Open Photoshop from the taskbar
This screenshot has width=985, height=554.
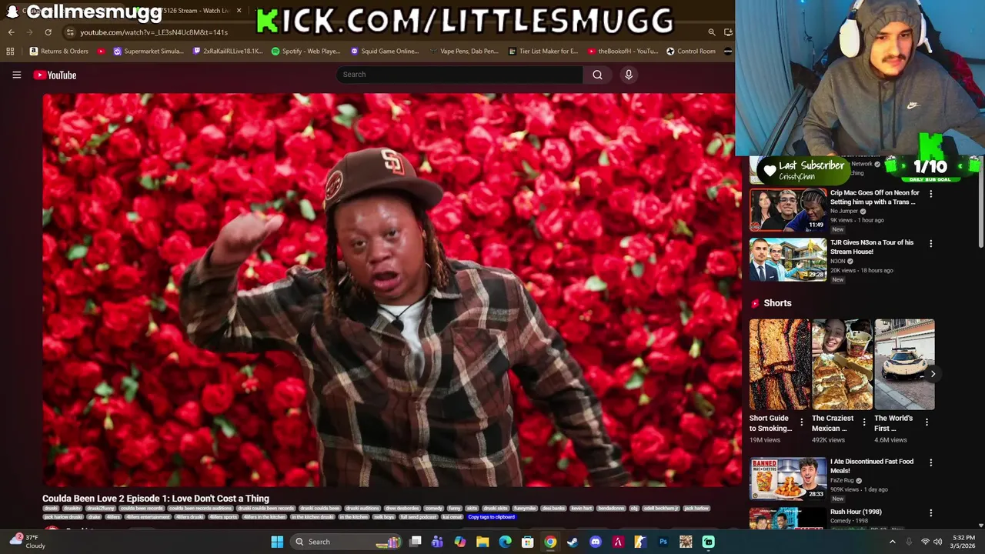[x=663, y=542]
